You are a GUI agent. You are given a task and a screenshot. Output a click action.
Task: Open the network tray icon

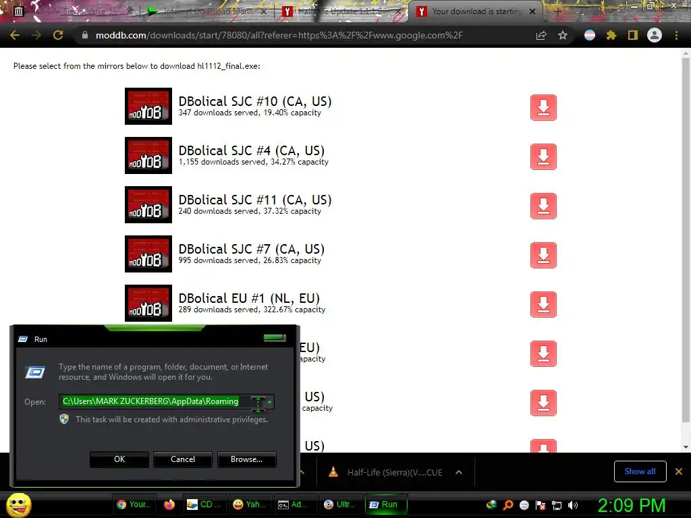557,505
